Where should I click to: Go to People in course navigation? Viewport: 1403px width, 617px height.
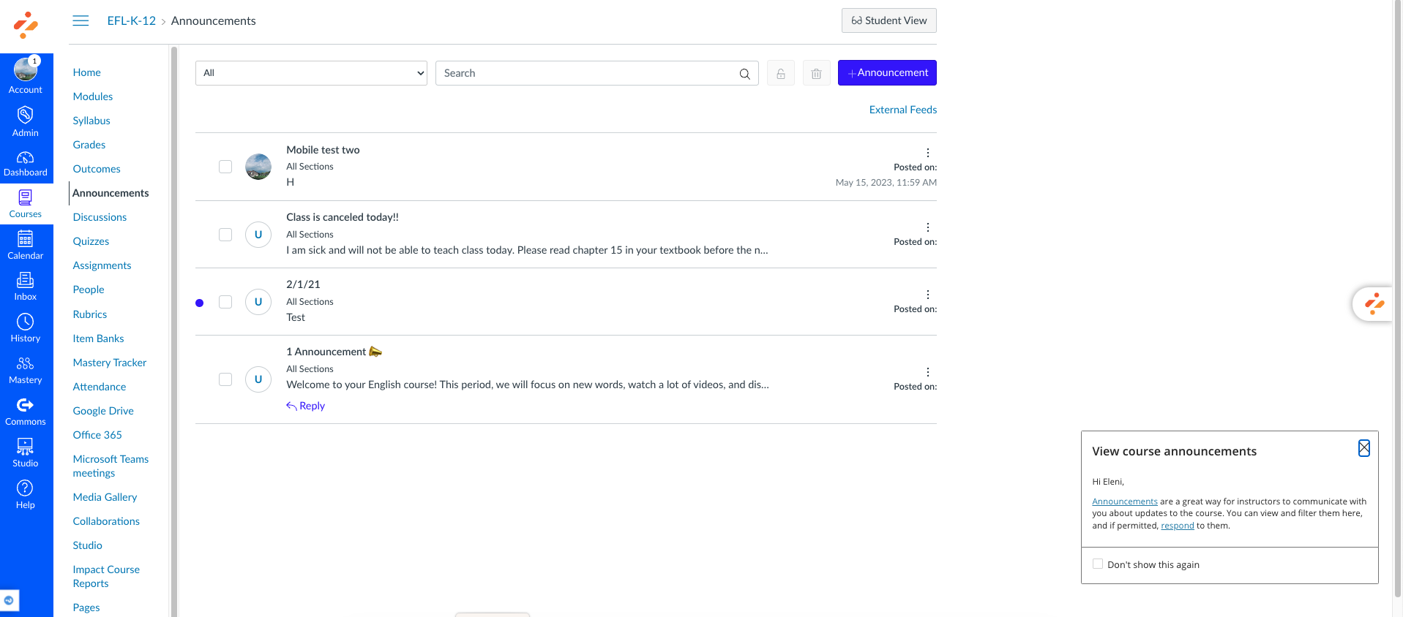tap(89, 289)
